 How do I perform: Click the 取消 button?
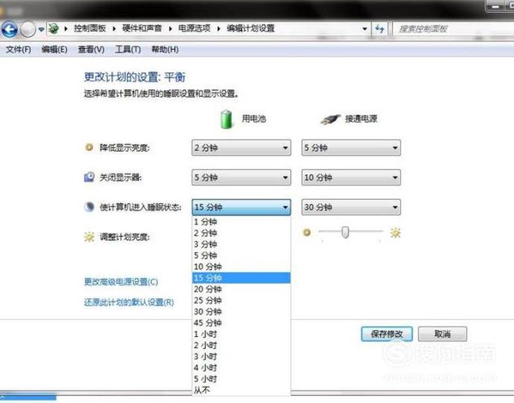pyautogui.click(x=443, y=334)
